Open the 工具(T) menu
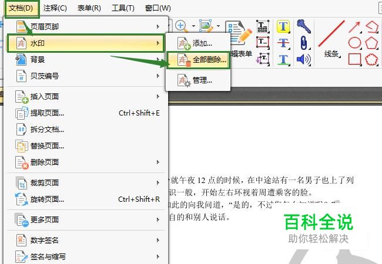The image size is (382, 264). coord(123,8)
